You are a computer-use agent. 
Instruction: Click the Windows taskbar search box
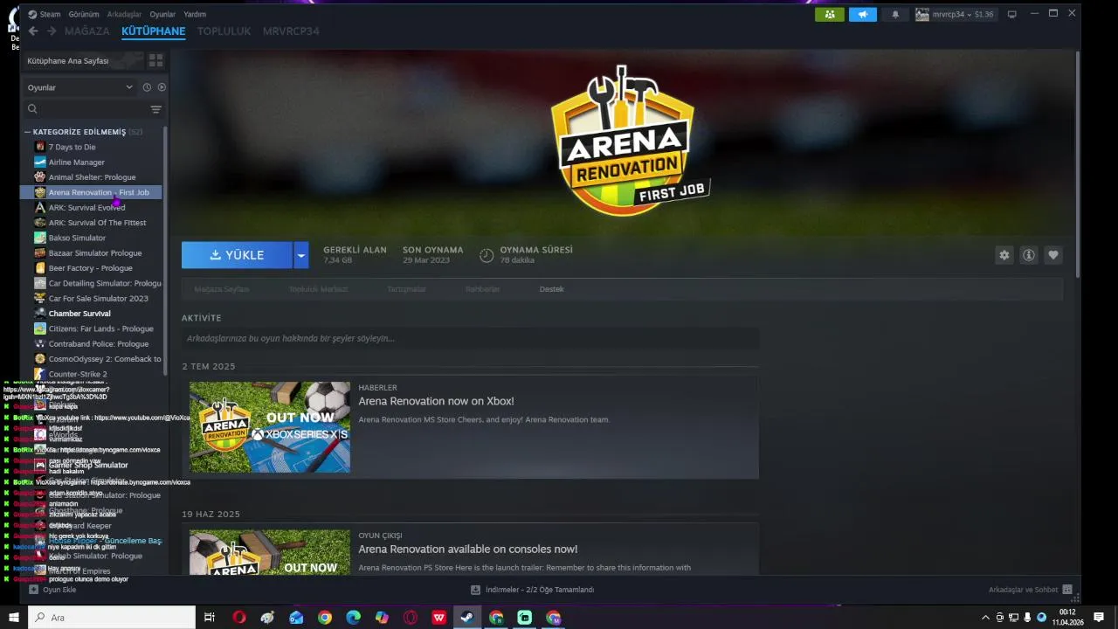pyautogui.click(x=111, y=618)
